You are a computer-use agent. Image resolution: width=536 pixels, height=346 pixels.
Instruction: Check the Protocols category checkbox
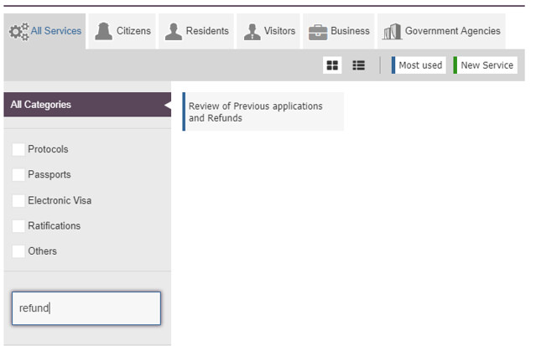click(x=18, y=150)
